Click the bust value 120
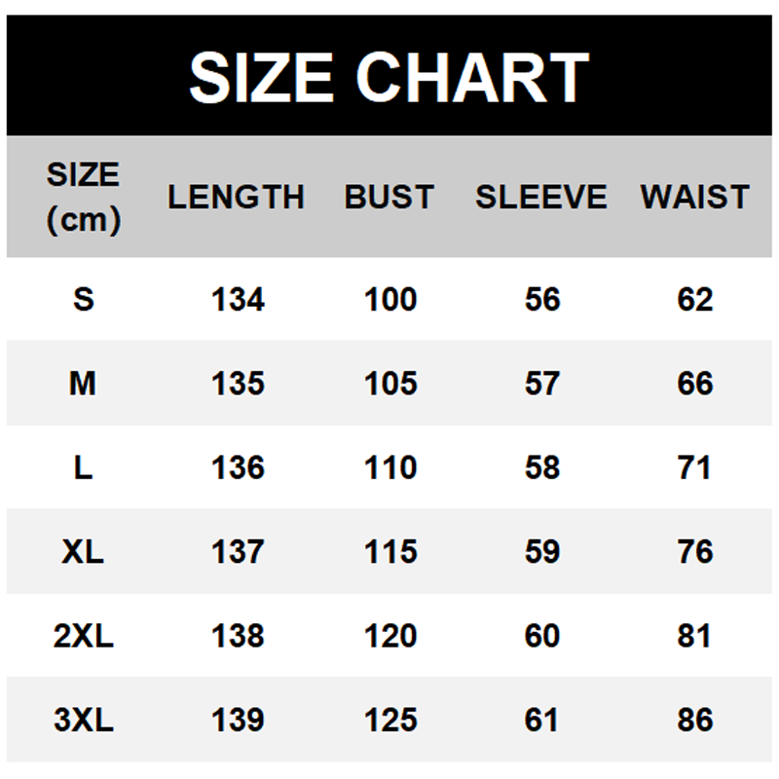The image size is (779, 779). (x=390, y=636)
